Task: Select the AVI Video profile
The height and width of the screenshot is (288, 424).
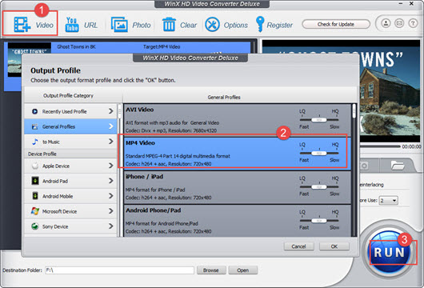Action: point(237,120)
